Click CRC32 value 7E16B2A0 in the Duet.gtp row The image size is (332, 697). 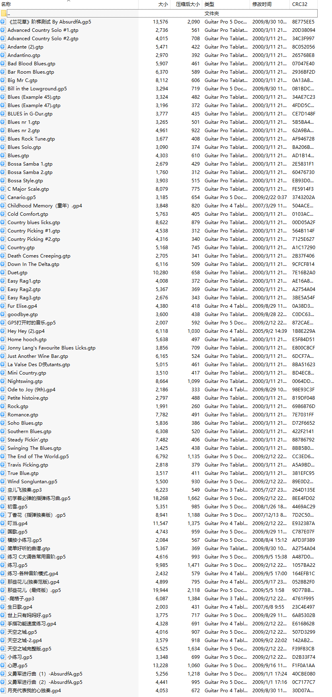[304, 273]
